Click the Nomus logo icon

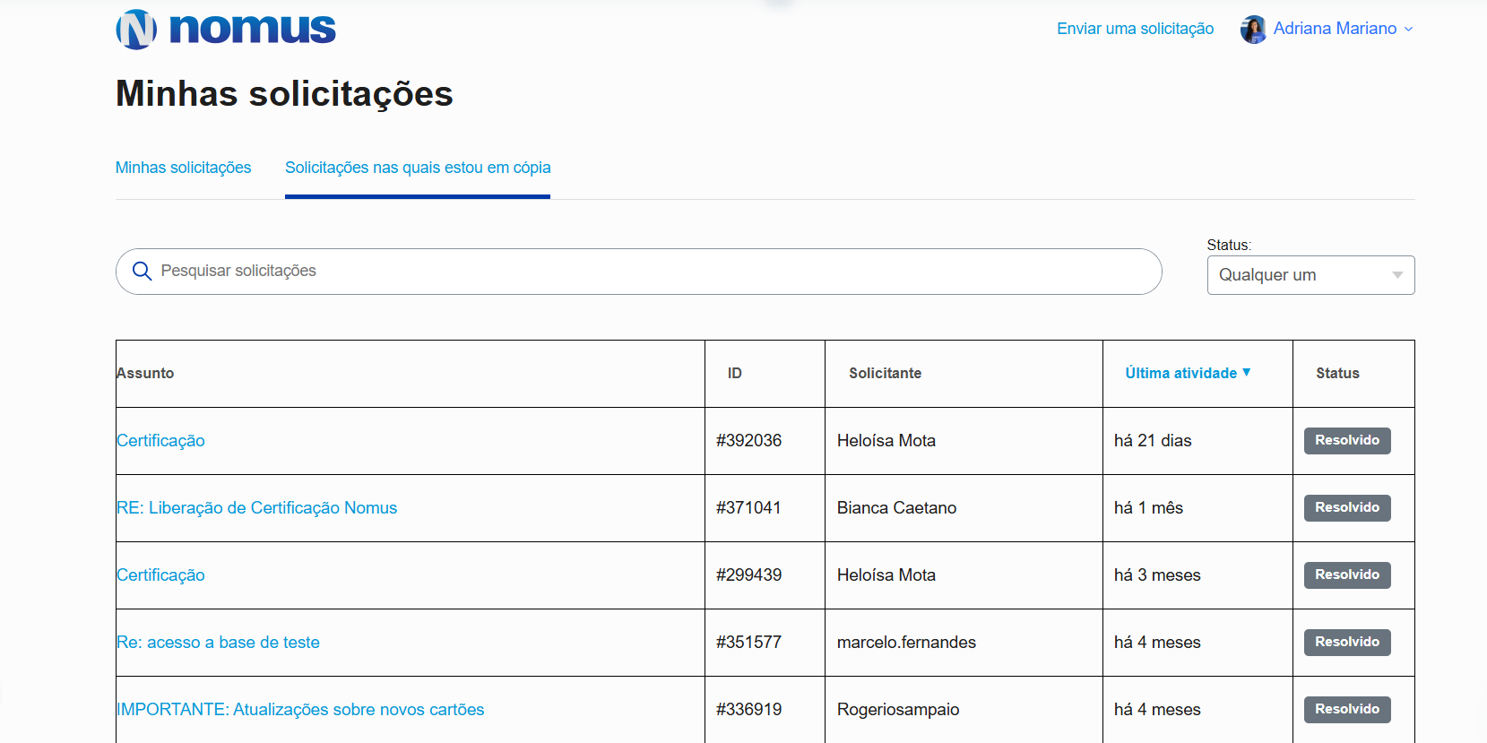pyautogui.click(x=136, y=29)
